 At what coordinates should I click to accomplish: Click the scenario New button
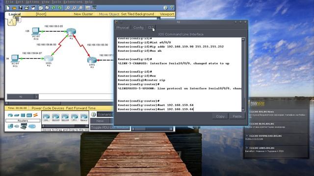pyautogui.click(x=100, y=121)
